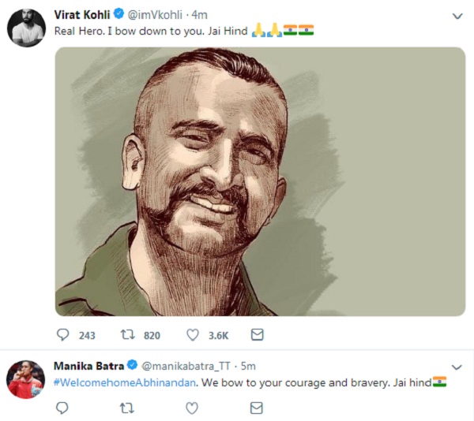Open the 5m timestamp on Batra's tweet
The image size is (474, 421).
click(x=248, y=366)
